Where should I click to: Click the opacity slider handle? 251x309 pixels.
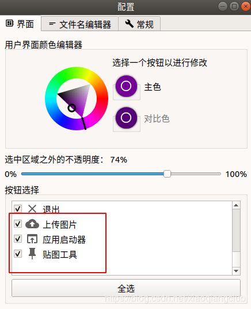(x=167, y=174)
